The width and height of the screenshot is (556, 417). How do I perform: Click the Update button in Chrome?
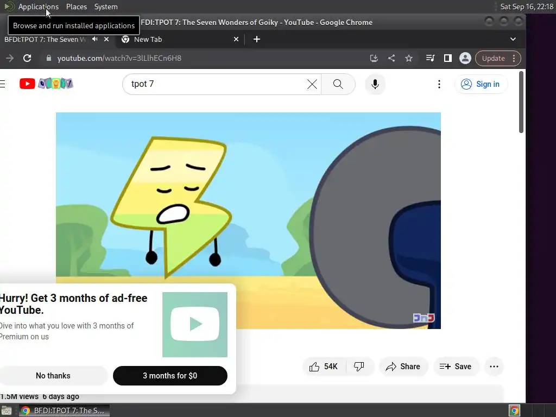click(x=493, y=59)
